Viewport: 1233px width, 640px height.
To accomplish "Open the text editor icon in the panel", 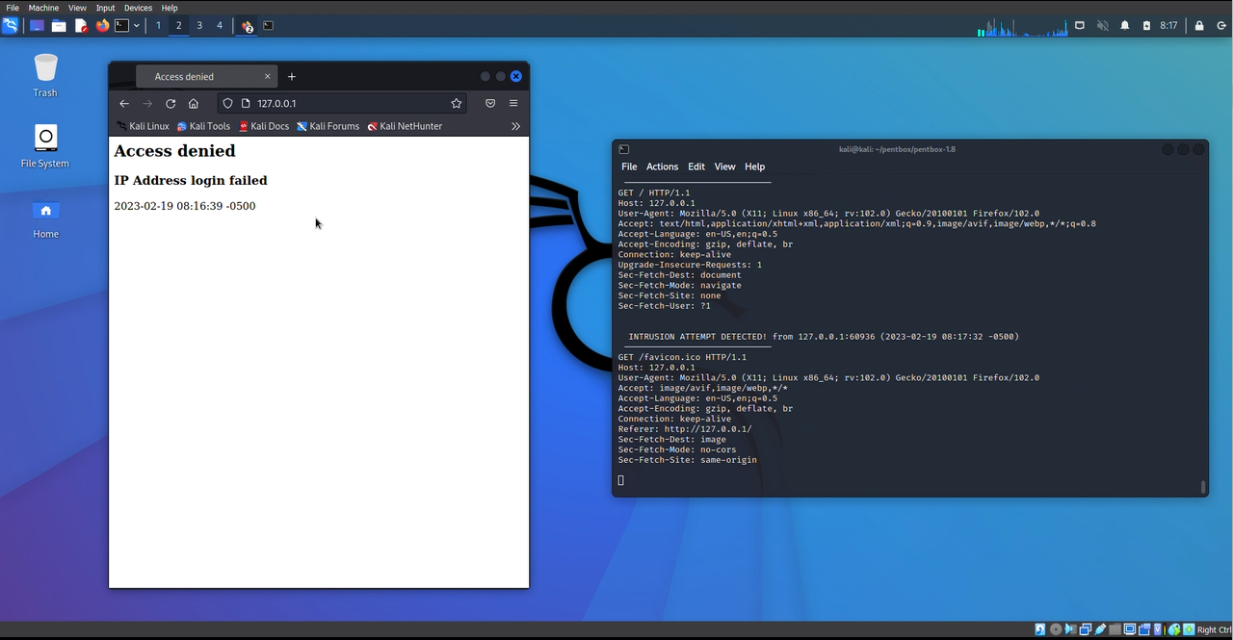I will coord(80,26).
